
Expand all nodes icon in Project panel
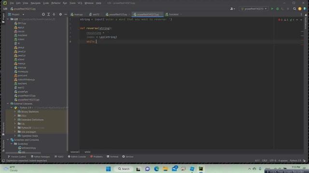click(x=48, y=14)
